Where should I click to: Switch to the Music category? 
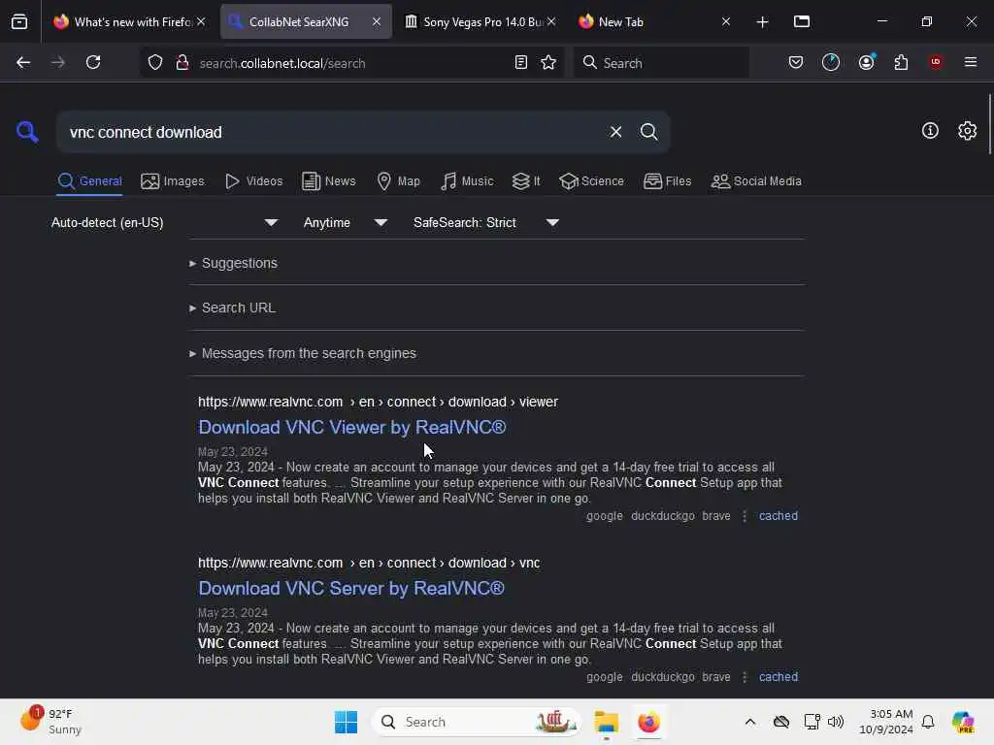click(x=467, y=181)
